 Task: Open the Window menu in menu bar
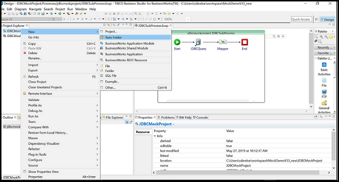click(x=81, y=9)
